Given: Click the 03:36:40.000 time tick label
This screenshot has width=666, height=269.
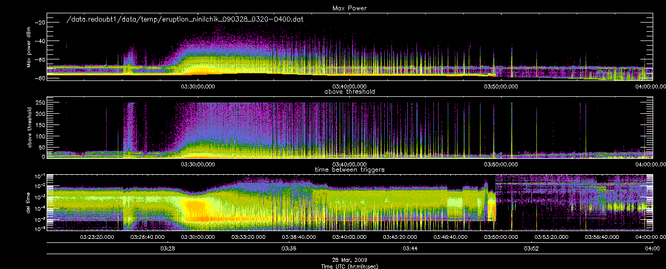Looking at the screenshot, I should tap(299, 237).
